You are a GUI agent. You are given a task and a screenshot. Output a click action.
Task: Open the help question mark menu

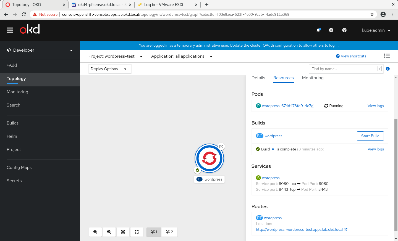point(344,30)
